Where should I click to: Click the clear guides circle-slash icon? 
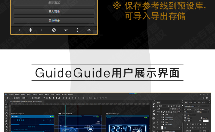tap(54, 30)
